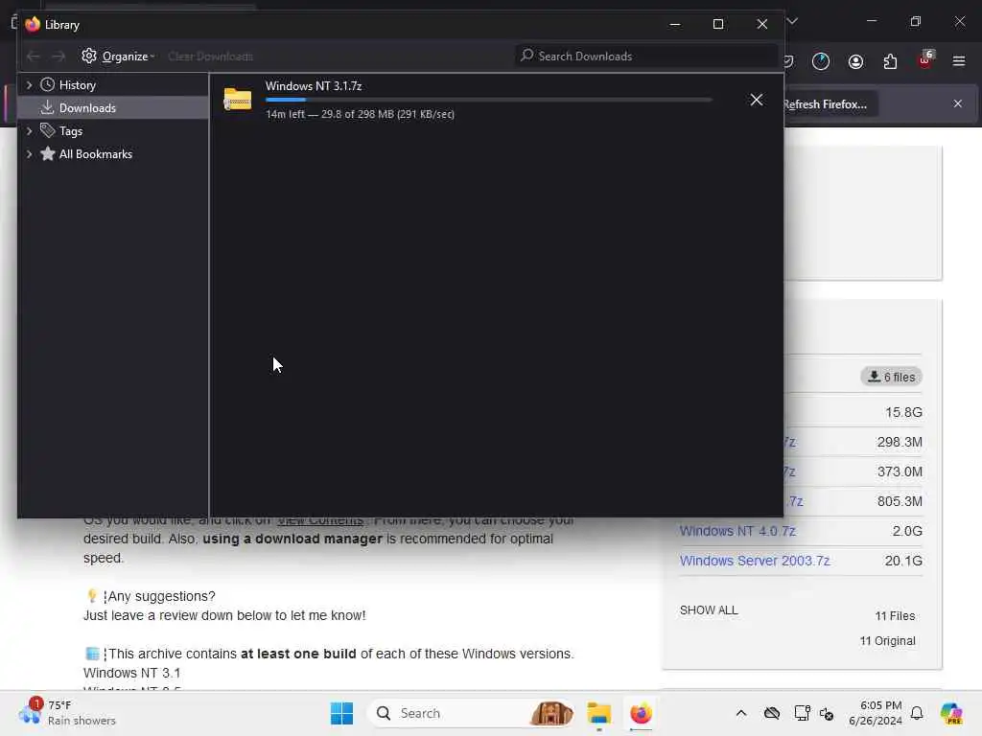Screen dimensions: 982x736
Task: Click the Windows NT 3.1.7z archive icon
Action: click(x=238, y=99)
